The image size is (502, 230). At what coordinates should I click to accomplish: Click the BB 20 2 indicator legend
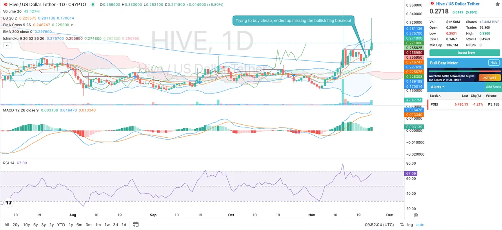click(x=10, y=18)
